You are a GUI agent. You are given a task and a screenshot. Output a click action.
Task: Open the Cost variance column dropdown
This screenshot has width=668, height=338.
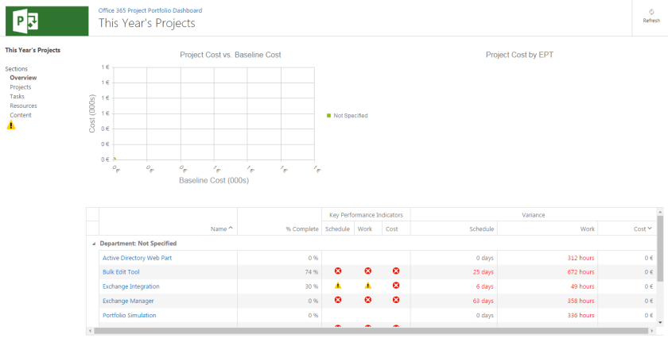point(651,229)
